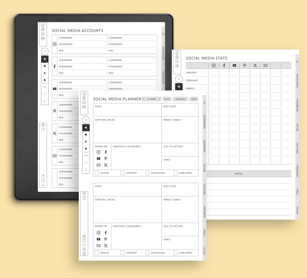Click the 2026 year button
Image resolution: width=307 pixels, height=278 pixels.
(193, 99)
